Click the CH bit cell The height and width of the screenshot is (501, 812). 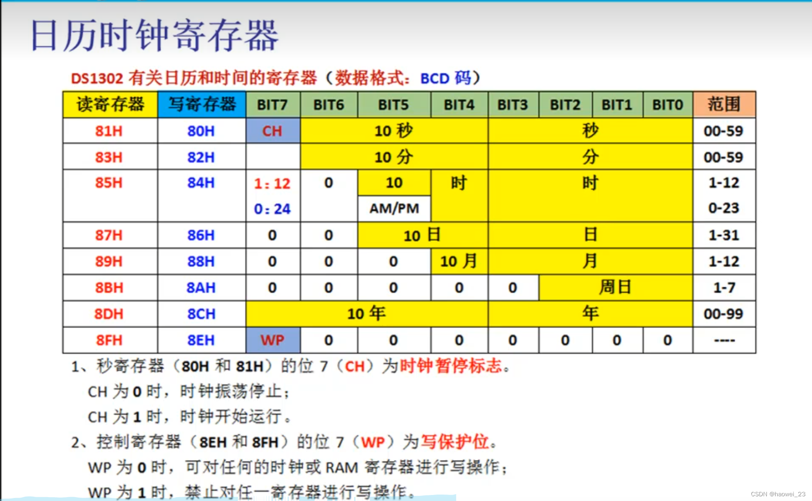tap(273, 131)
